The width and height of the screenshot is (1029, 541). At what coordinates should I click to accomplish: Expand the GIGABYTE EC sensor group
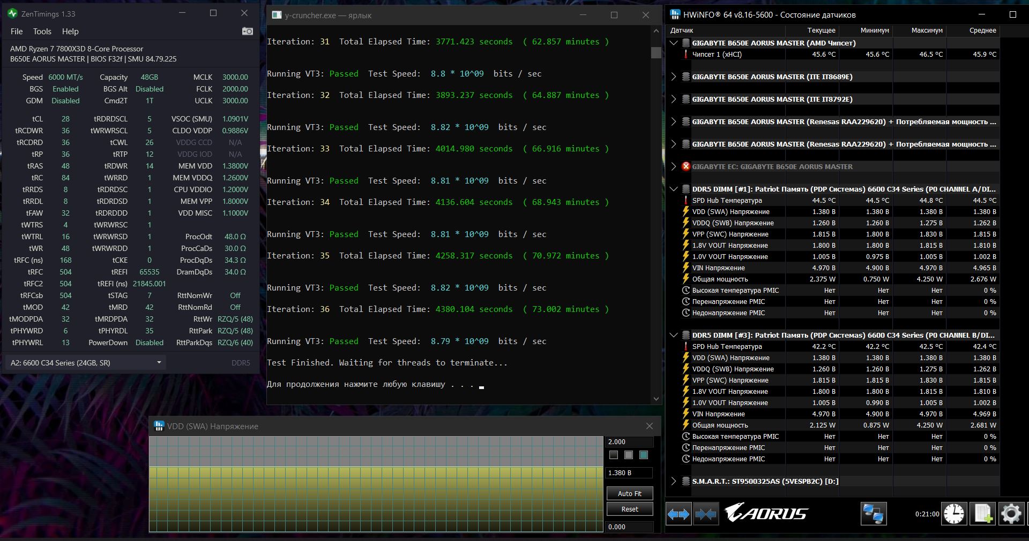[x=674, y=166]
